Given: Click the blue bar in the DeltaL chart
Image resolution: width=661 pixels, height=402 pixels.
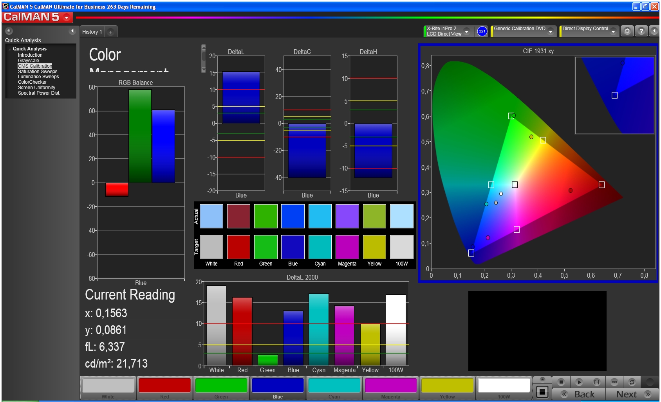Looking at the screenshot, I should 241,98.
